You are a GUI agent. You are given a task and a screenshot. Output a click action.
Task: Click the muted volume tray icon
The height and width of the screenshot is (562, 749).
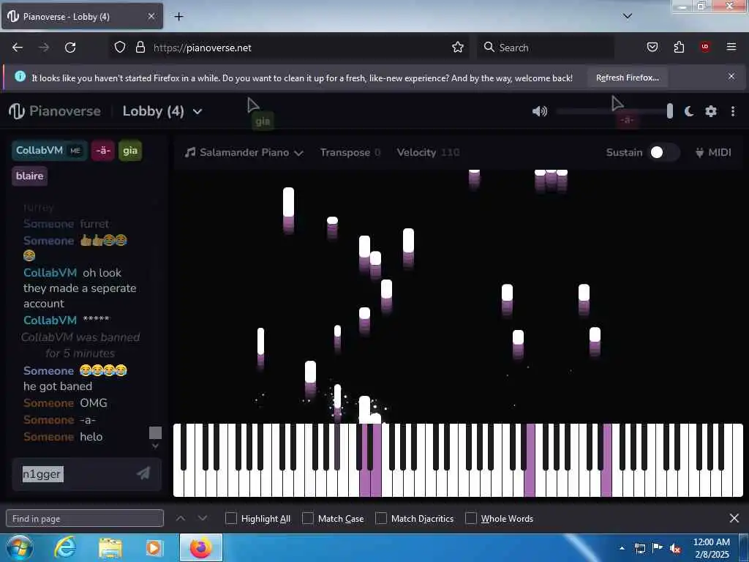[674, 549]
